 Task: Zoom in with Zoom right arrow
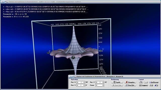[103, 85]
